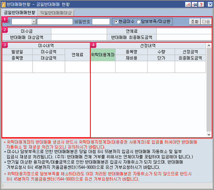Click the 발생일 column header
This screenshot has width=214, height=190.
tap(17, 52)
